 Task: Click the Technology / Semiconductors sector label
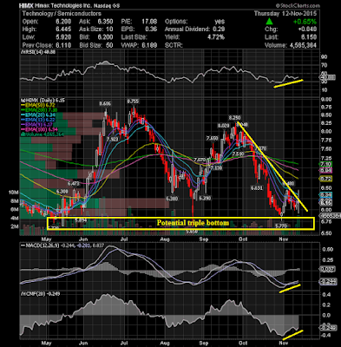[x=62, y=14]
